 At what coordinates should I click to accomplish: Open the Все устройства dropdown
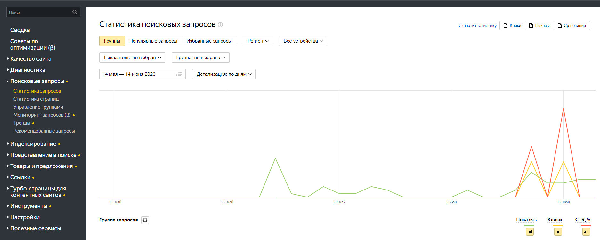pyautogui.click(x=303, y=41)
